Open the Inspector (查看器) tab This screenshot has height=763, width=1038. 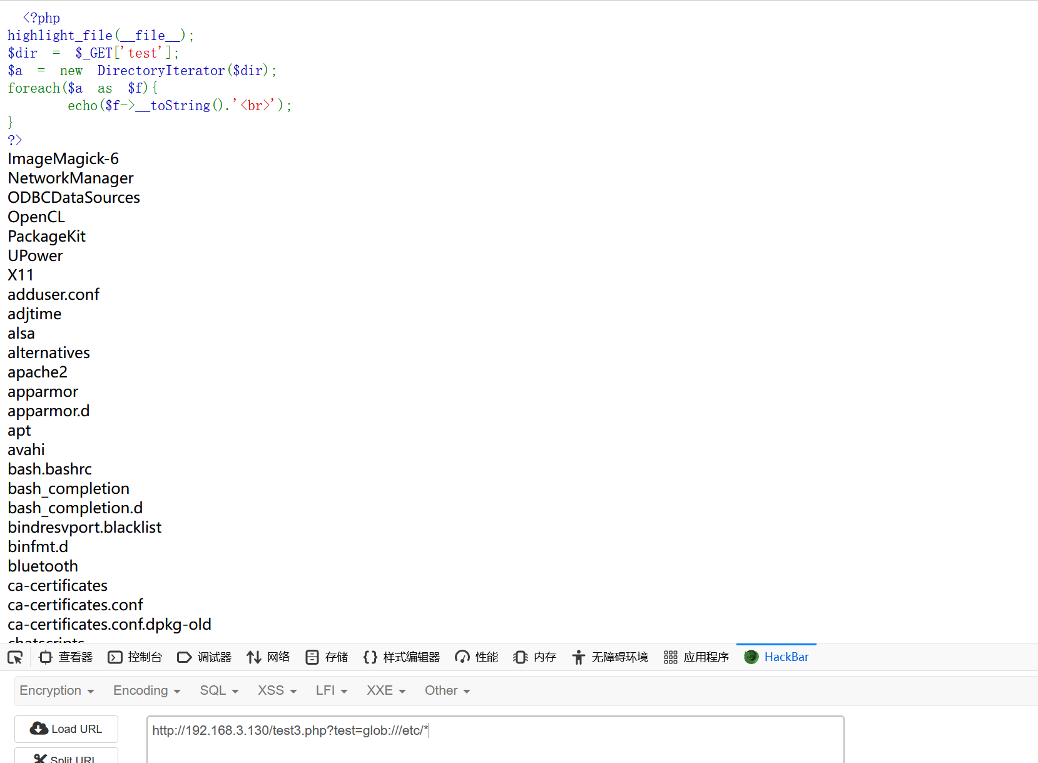tap(66, 657)
